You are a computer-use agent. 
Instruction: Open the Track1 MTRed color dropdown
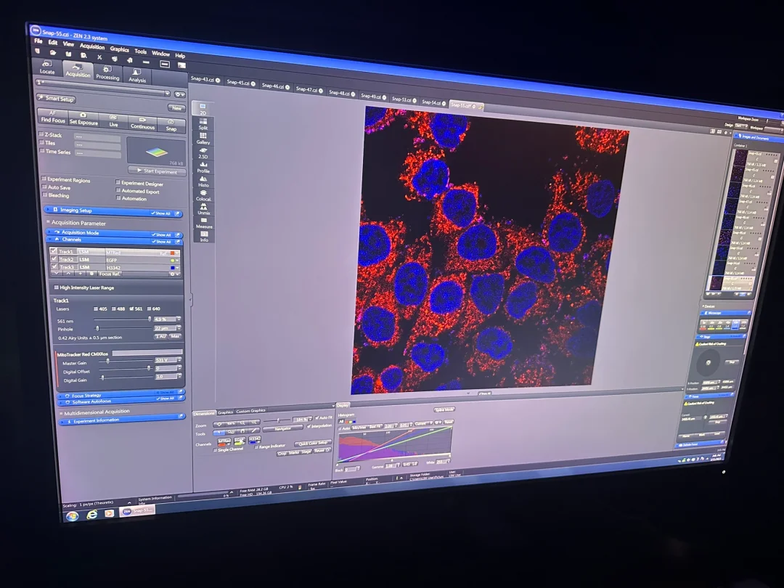[x=176, y=253]
